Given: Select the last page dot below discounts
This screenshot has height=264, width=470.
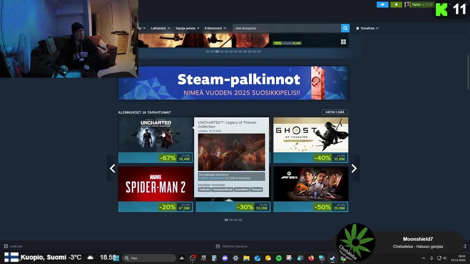Looking at the screenshot, I should coord(240,220).
